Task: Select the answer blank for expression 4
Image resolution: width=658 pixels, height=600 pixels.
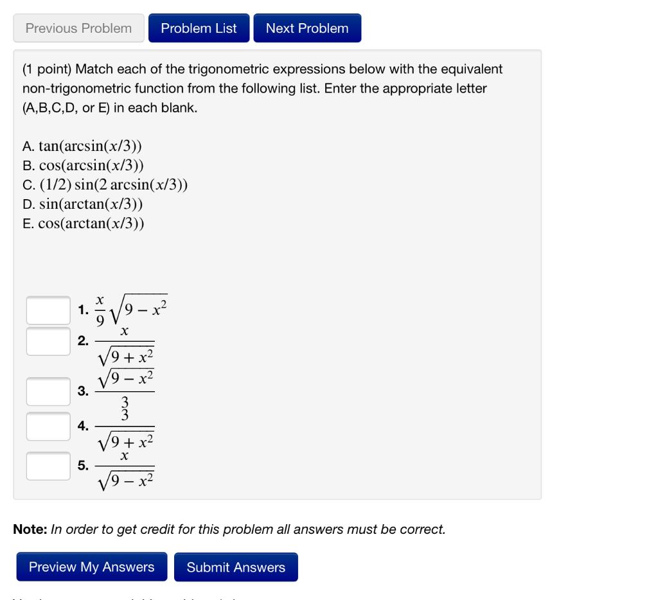Action: pos(48,426)
